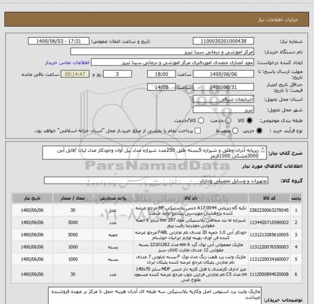Click the general need description text box
This screenshot has height=304, width=314.
(154, 153)
